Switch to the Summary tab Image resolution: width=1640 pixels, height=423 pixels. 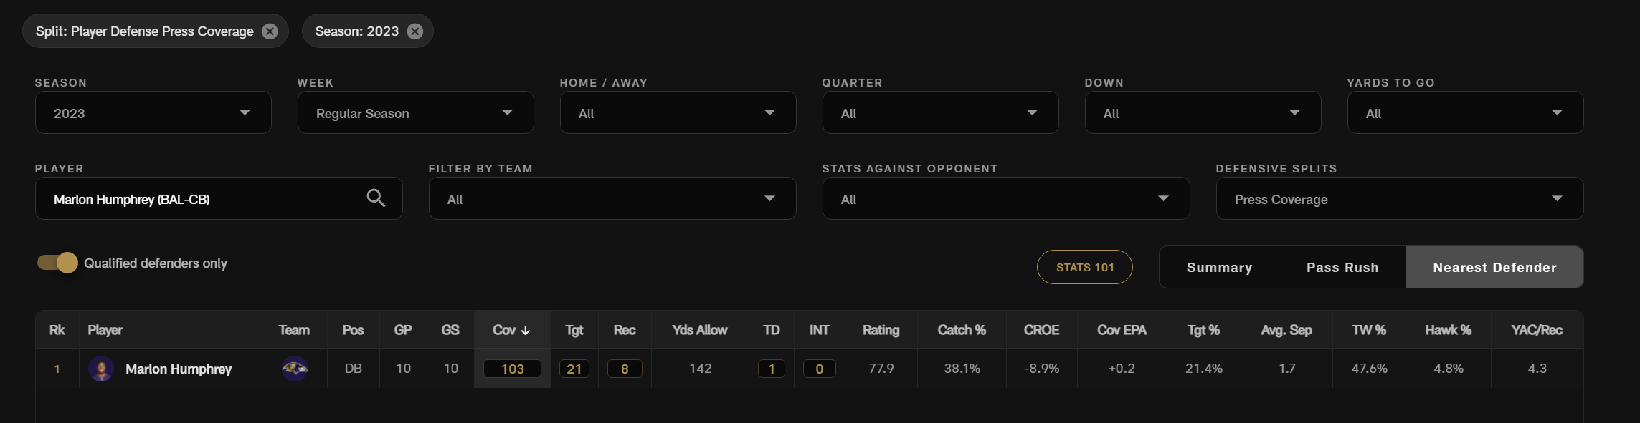pyautogui.click(x=1219, y=267)
